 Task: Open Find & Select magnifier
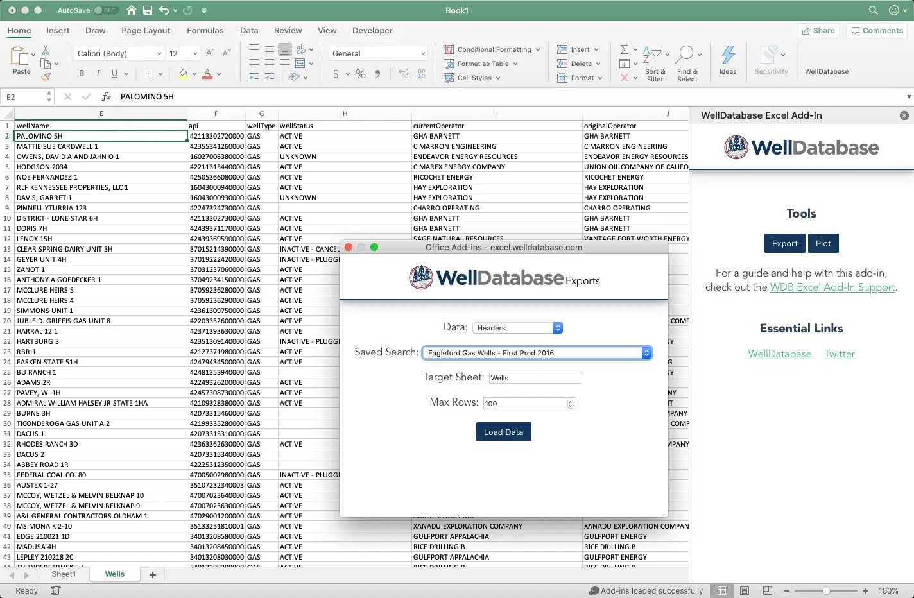[x=687, y=64]
